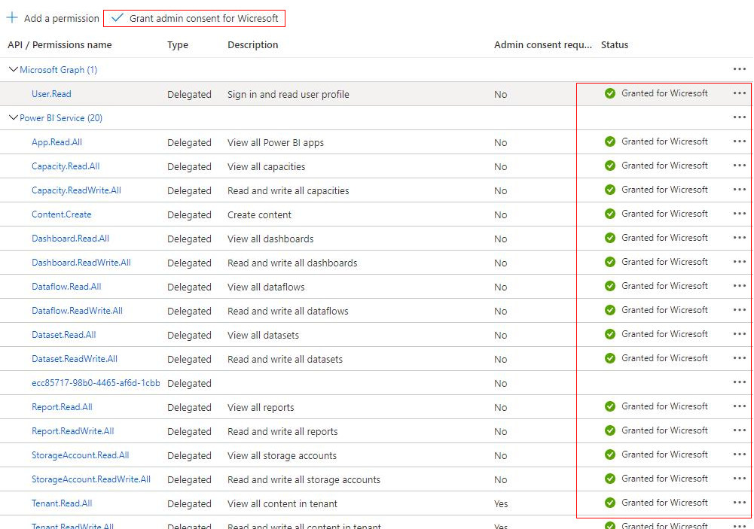Viewport: 754px width, 529px height.
Task: Open the Report.ReadWrite.All permission link
Action: coord(72,431)
